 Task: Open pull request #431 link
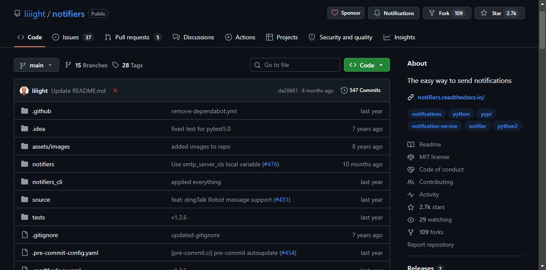click(282, 200)
